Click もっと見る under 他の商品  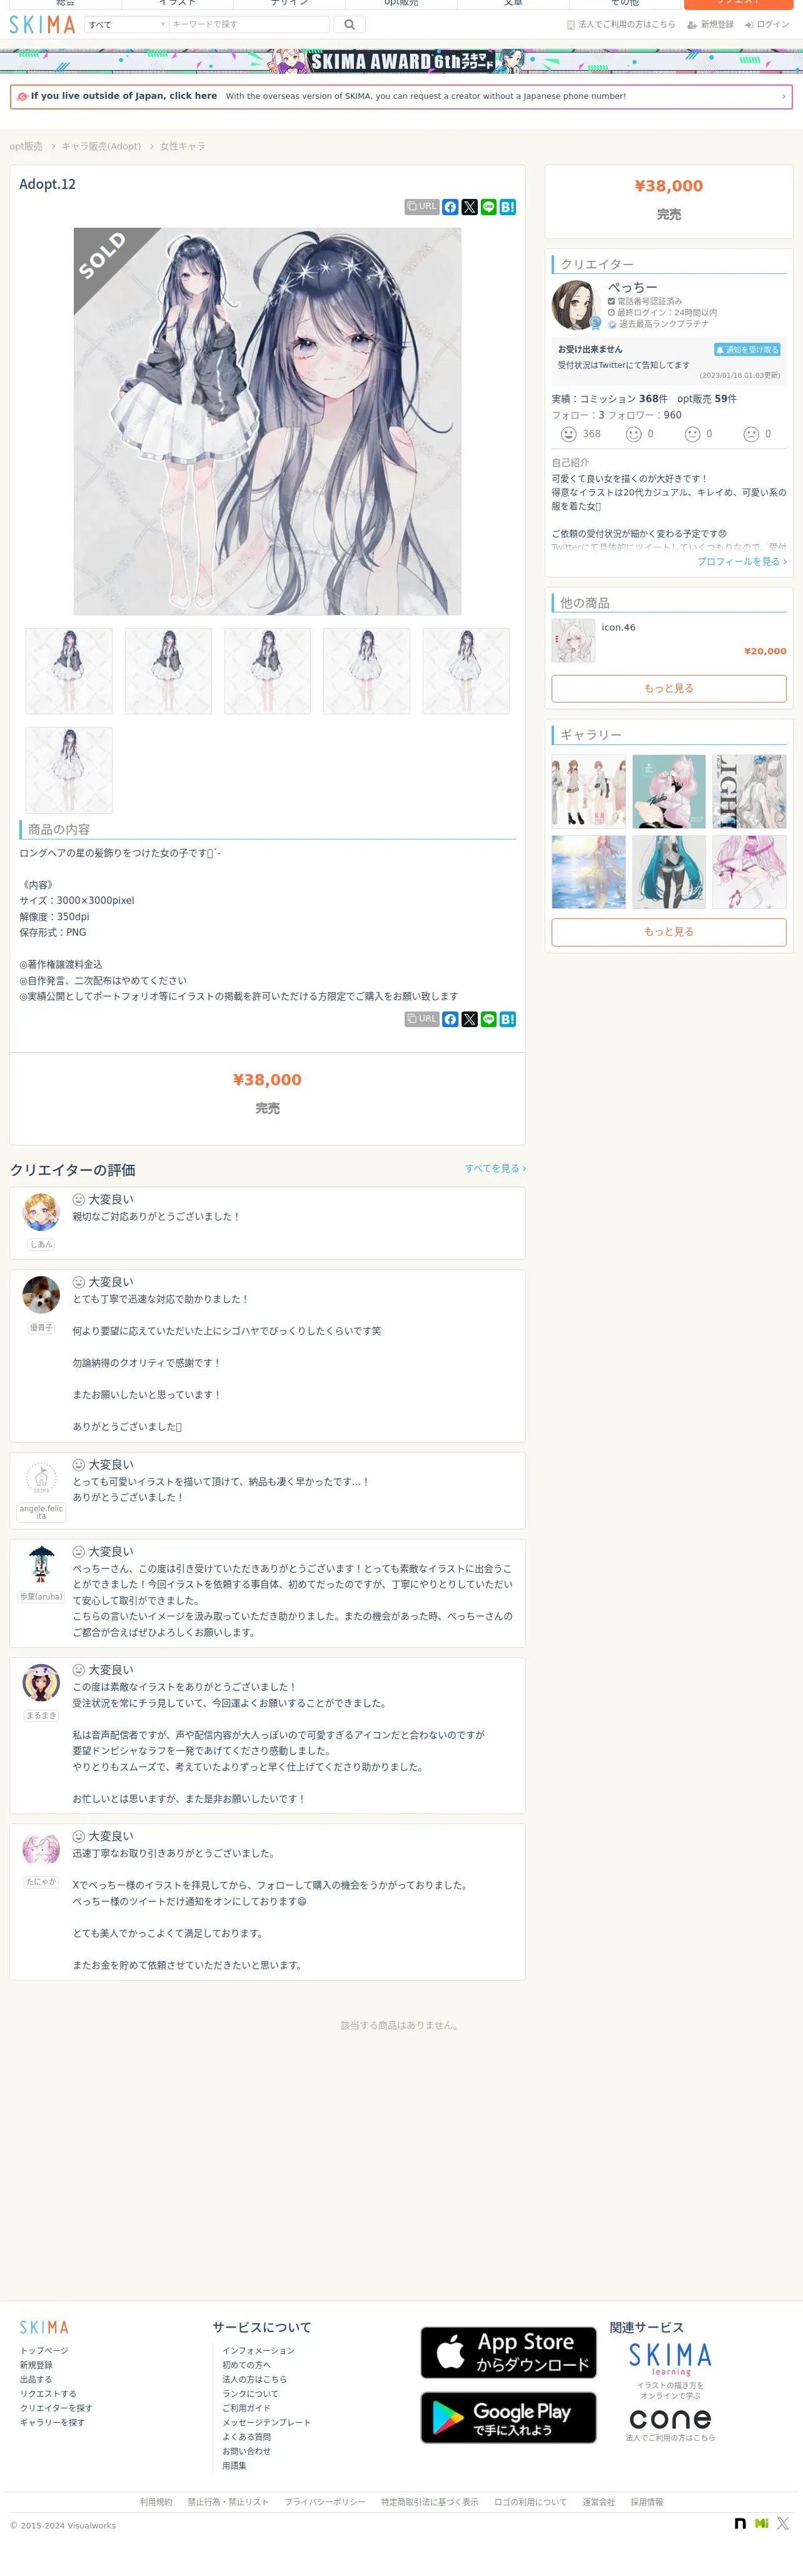(669, 688)
